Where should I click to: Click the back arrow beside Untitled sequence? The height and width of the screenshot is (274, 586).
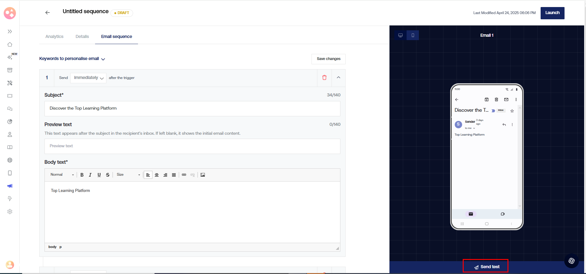point(48,13)
